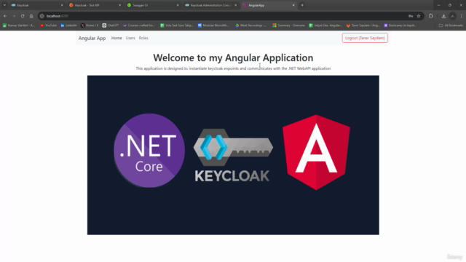Screen dimensions: 466x262
Task: Open the downloads panel
Action: click(x=443, y=16)
